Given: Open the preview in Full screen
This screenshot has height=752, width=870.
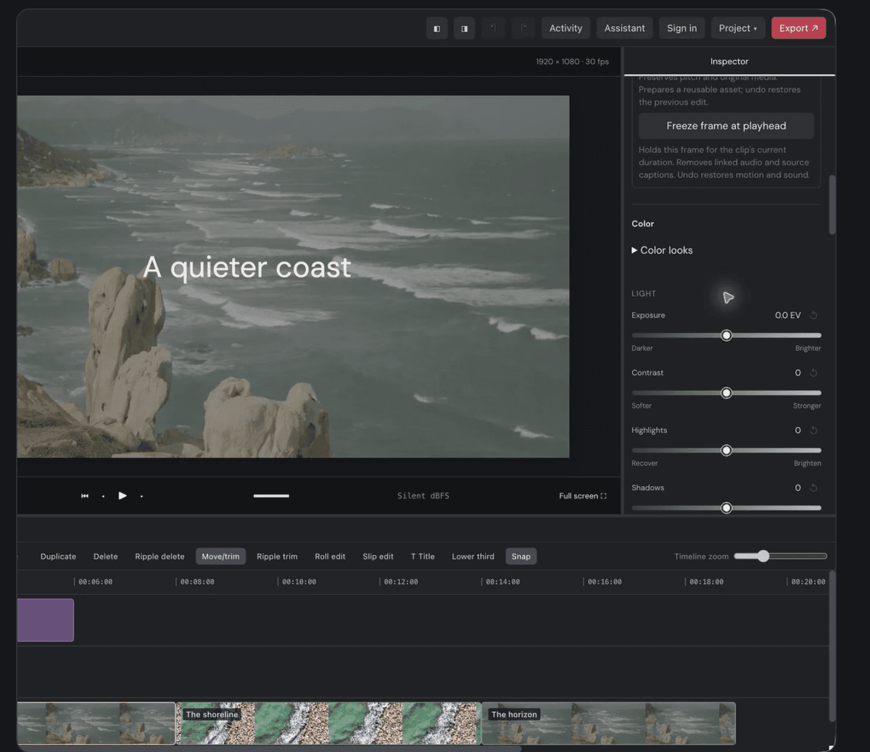Looking at the screenshot, I should click(x=583, y=496).
